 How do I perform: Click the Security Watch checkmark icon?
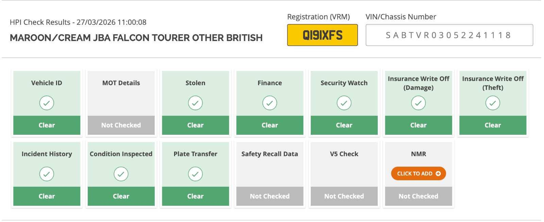[344, 103]
